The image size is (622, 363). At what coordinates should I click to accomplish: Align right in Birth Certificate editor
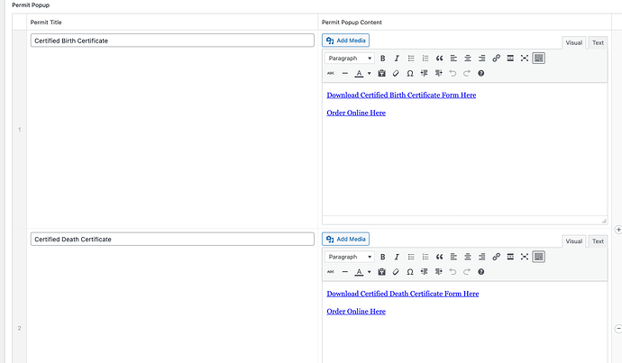[481, 59]
